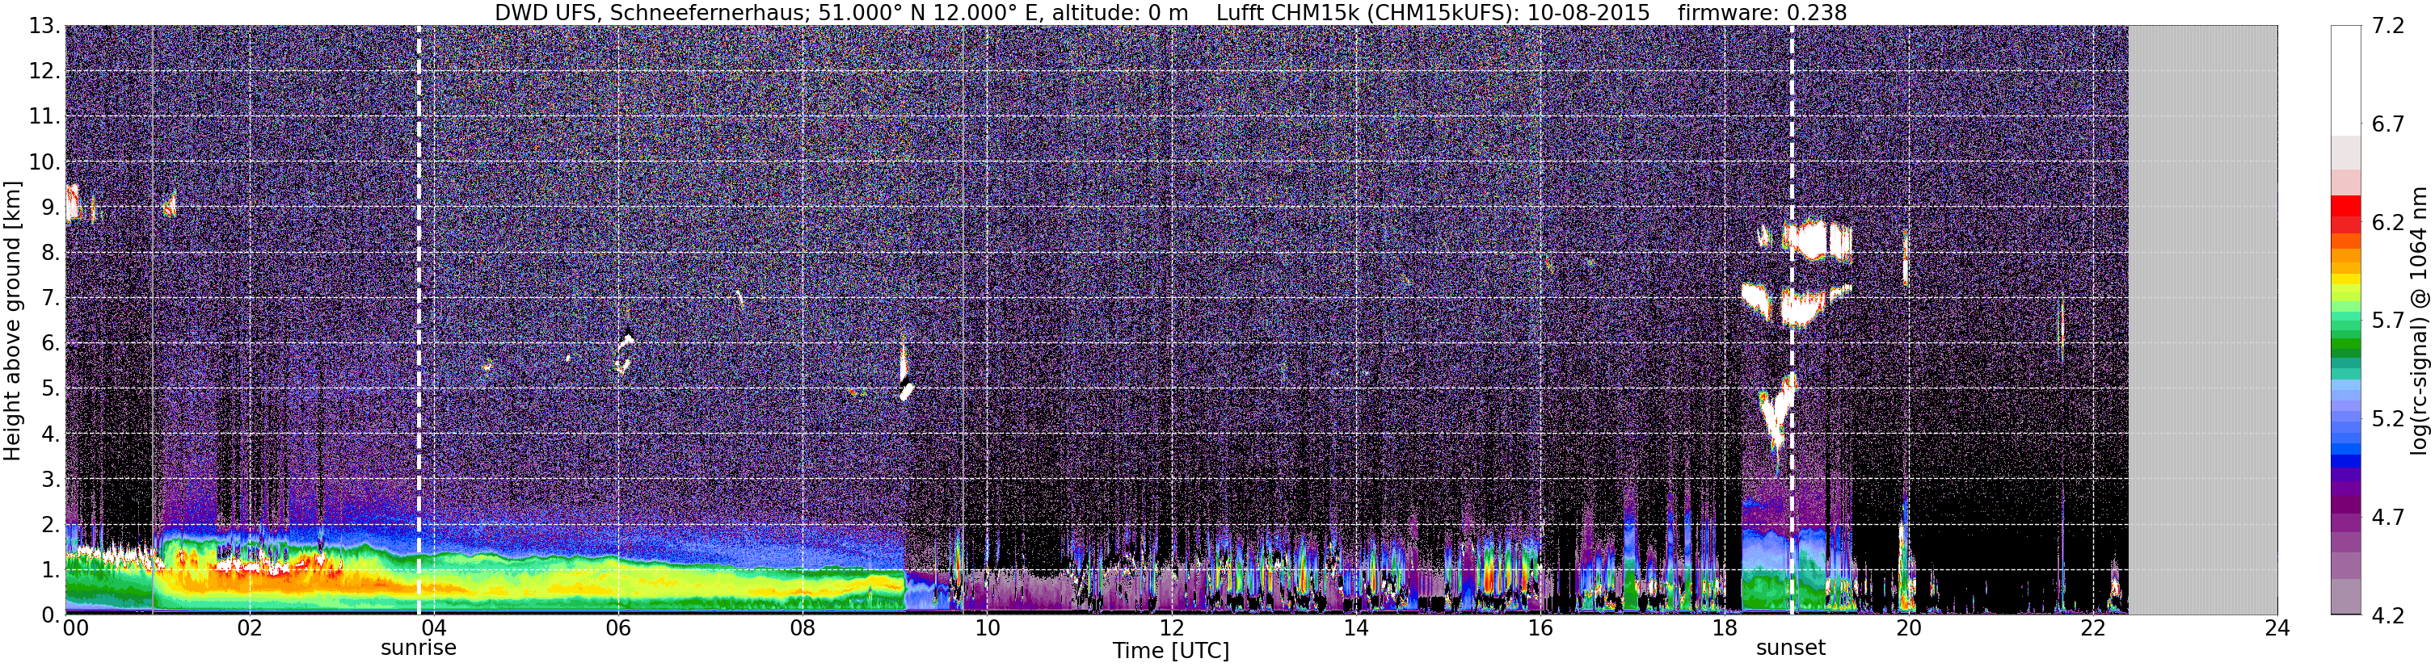Click the height axis tick '13.'
Image resolution: width=2435 pixels, height=667 pixels.
point(44,27)
